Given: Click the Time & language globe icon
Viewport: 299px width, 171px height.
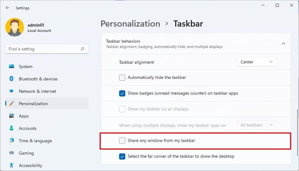Looking at the screenshot, I should 11,141.
